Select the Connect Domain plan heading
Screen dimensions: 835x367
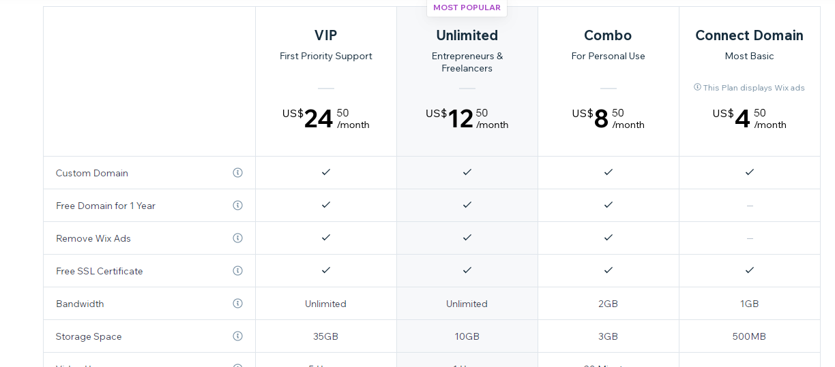point(749,35)
